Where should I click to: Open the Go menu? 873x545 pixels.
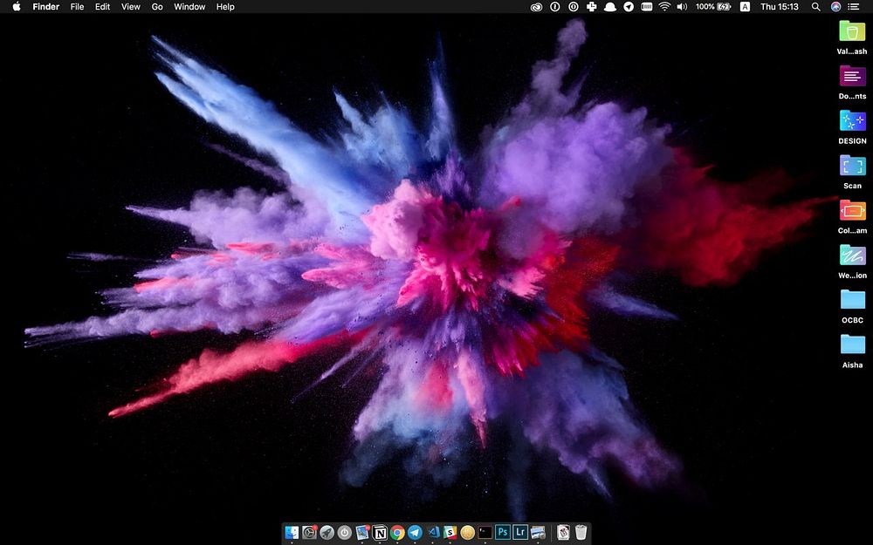click(x=157, y=7)
